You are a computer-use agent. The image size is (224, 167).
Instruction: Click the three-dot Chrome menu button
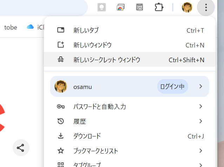[206, 7]
